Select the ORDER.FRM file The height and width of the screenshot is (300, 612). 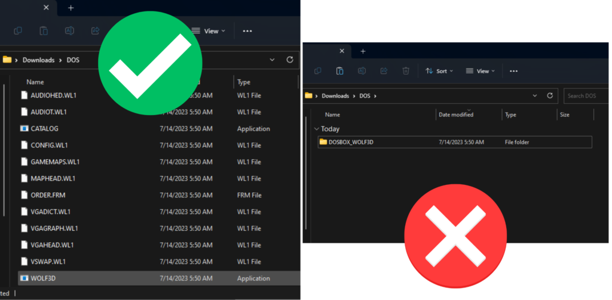point(160,195)
